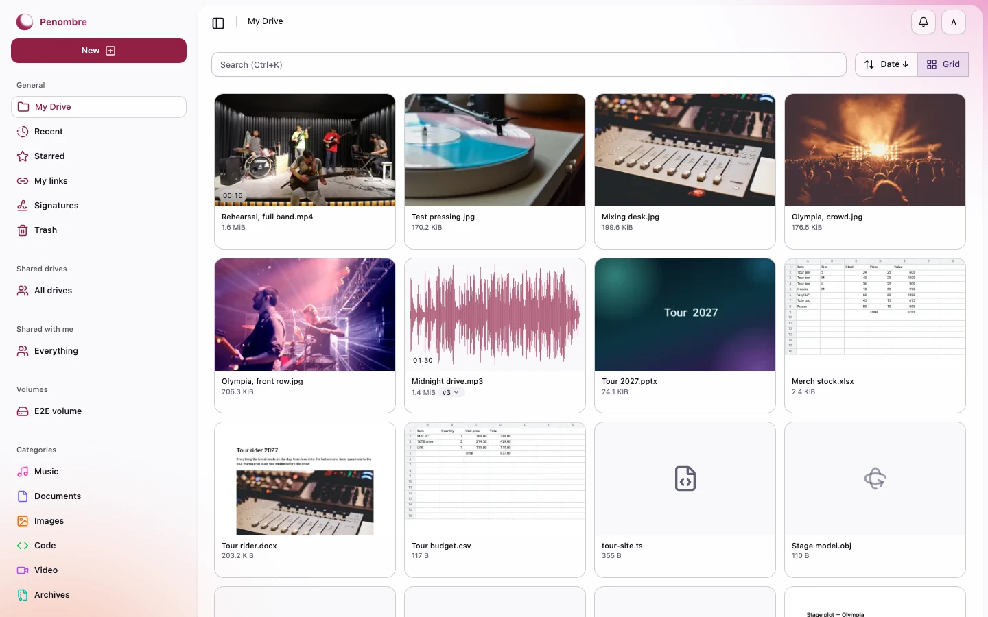Click the code file icon on tour-site.ts

[x=685, y=479]
